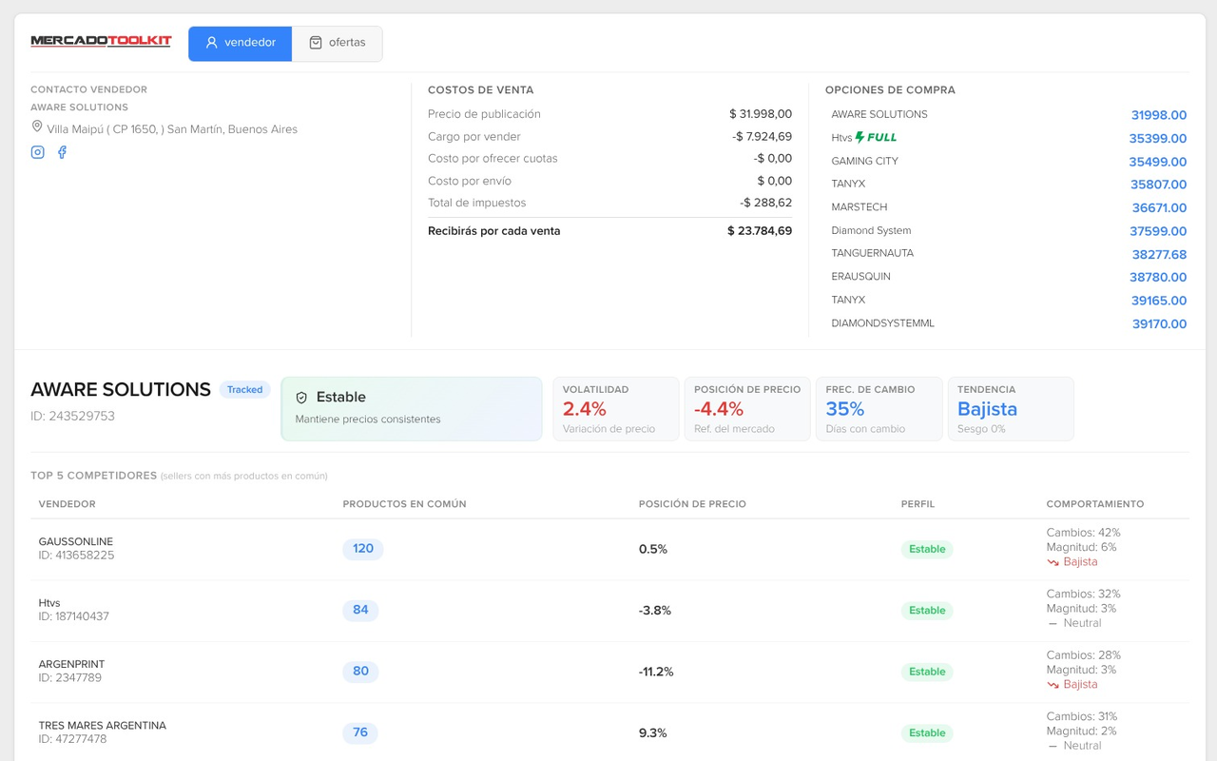
Task: Select the Frec. de Cambio 35% card
Action: 879,409
